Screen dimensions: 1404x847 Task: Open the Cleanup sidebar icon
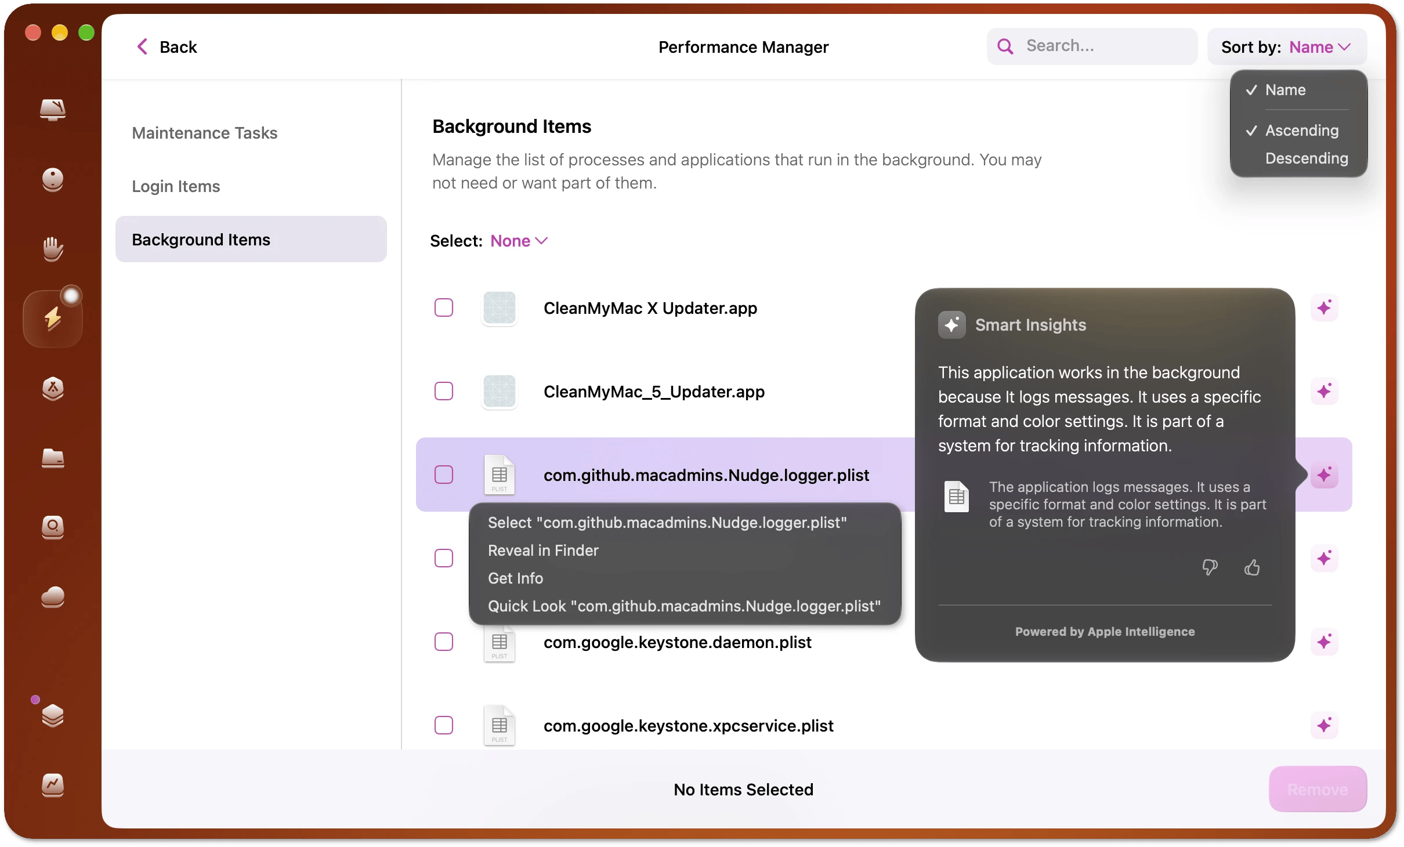point(53,179)
